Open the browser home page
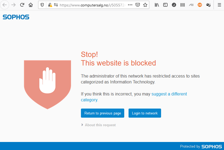The image size is (224, 150). point(31,5)
